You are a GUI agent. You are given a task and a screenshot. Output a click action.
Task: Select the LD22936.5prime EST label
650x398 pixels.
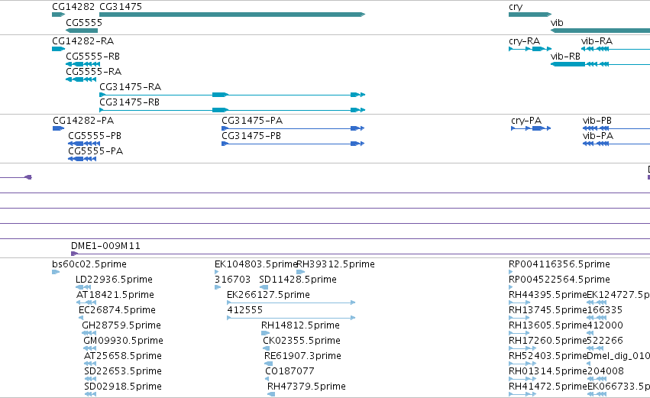click(114, 280)
